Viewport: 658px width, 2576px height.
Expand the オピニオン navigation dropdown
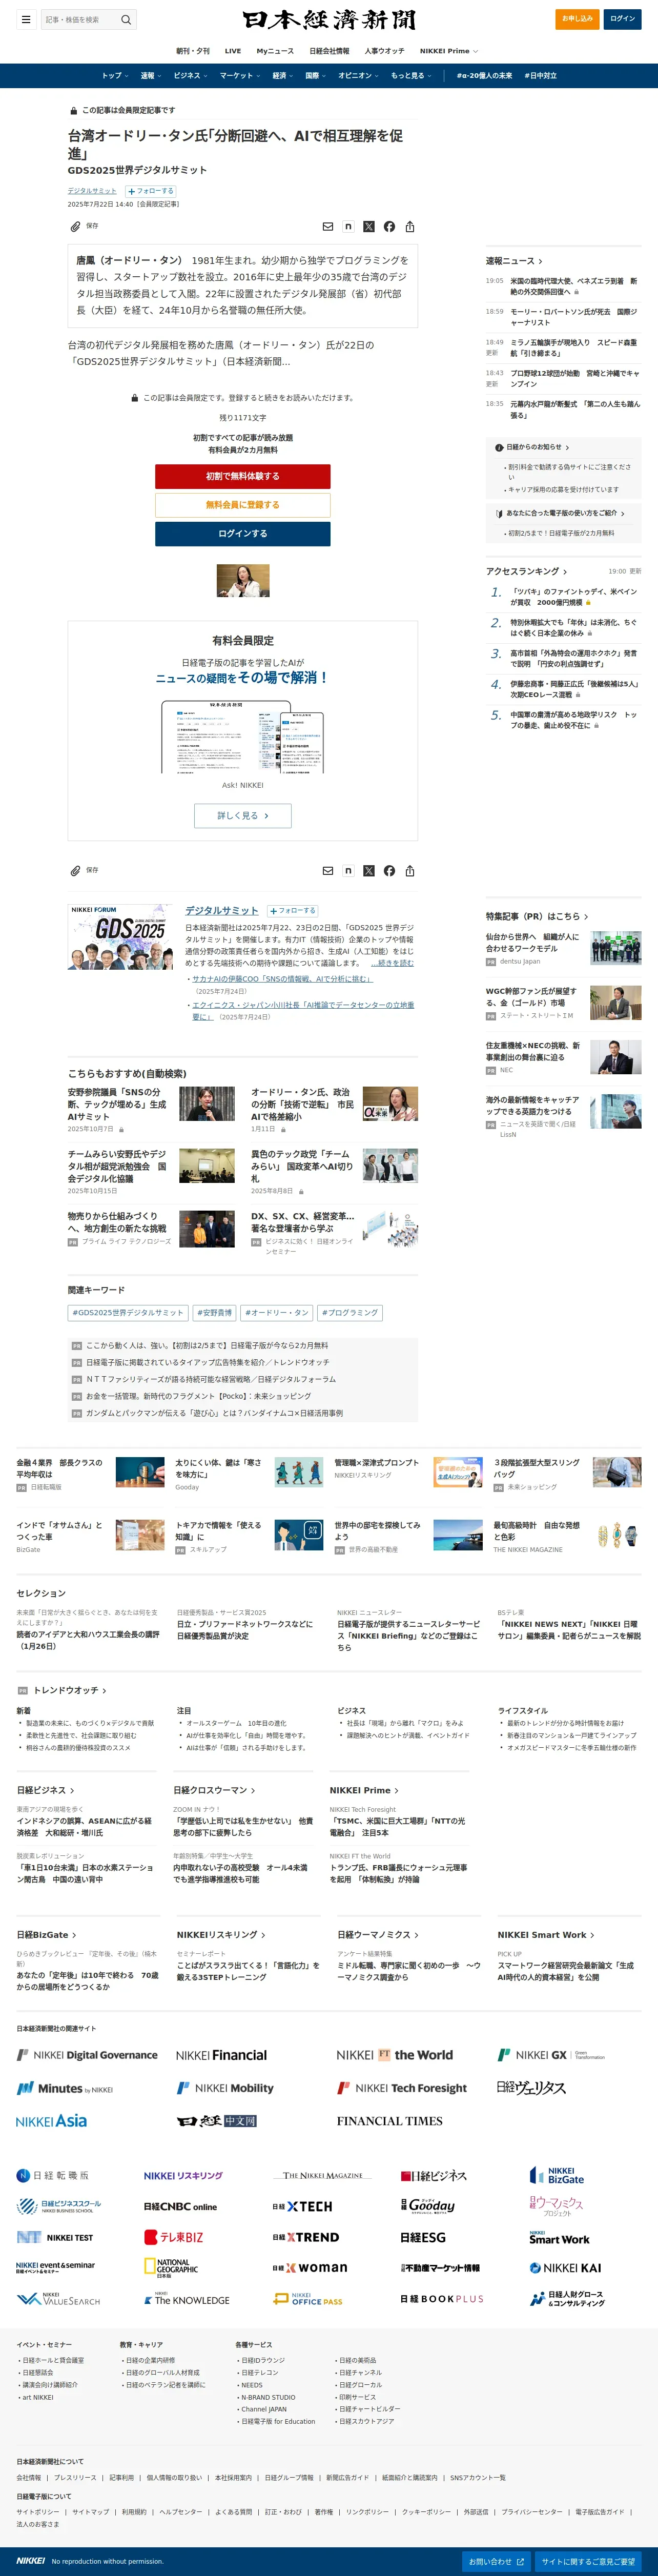click(x=359, y=76)
